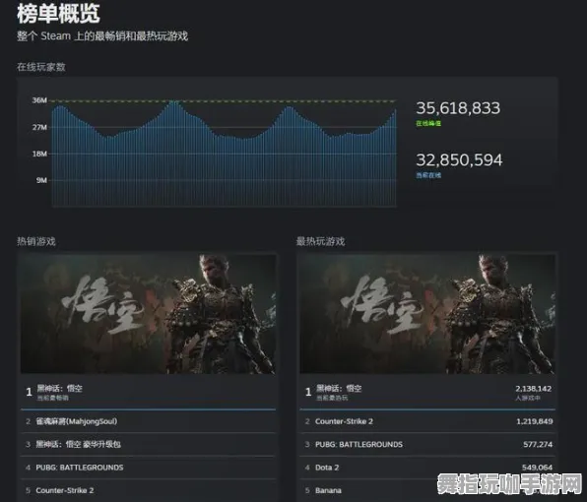Screen dimensions: 587x502
Task: Click the 热销游戏 section heading
Action: (x=36, y=241)
